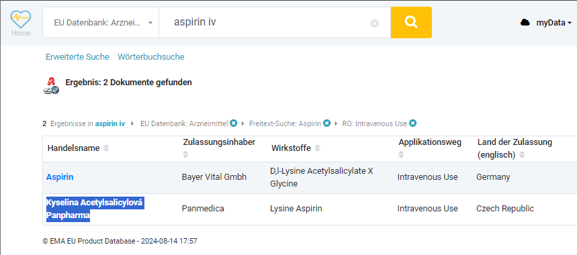
Task: Sort by the Wirkstoffe column
Action: [x=317, y=148]
